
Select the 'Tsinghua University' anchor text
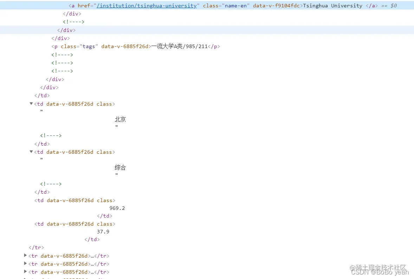point(333,6)
